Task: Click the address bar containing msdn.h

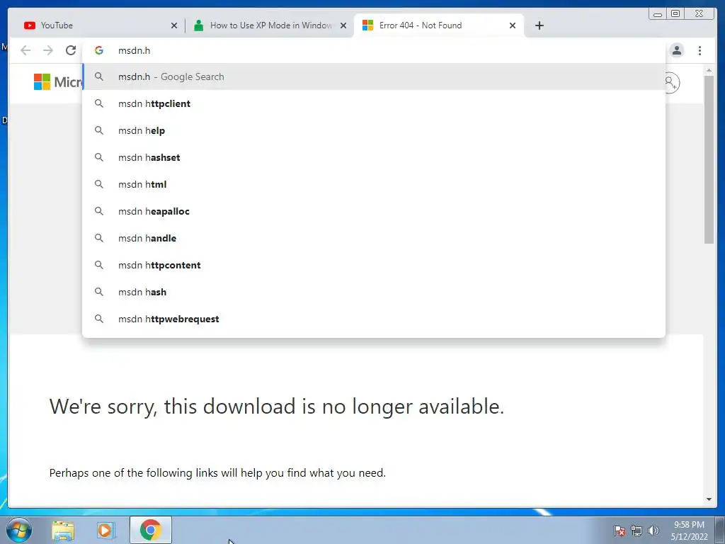Action: [374, 50]
